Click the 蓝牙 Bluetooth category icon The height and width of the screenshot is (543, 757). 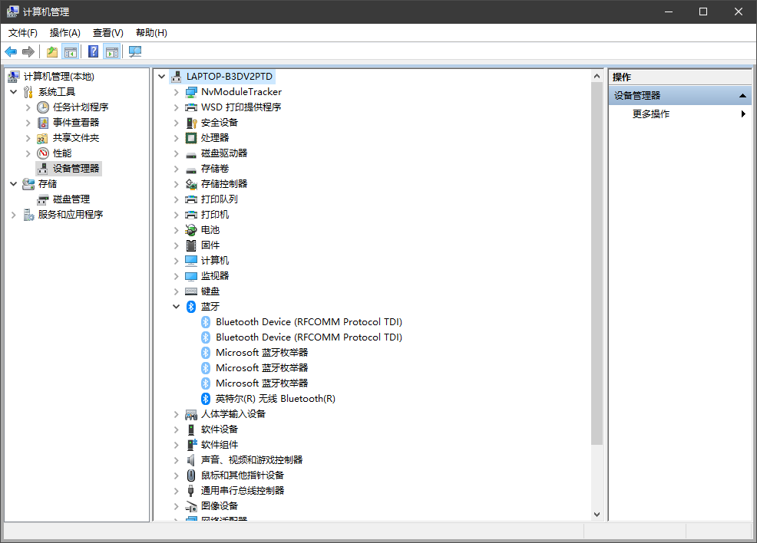pos(191,307)
